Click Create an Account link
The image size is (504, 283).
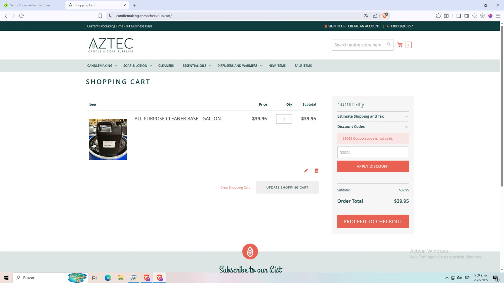(x=364, y=26)
